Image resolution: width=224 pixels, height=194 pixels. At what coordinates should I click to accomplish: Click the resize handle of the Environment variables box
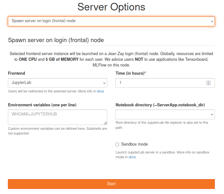105,123
